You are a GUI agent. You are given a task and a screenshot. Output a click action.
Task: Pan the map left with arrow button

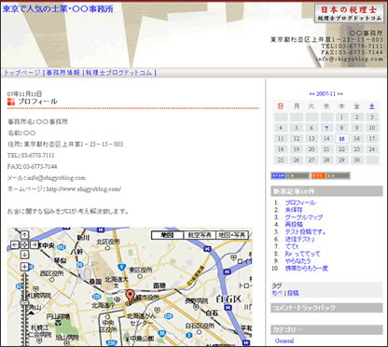pyautogui.click(x=15, y=244)
